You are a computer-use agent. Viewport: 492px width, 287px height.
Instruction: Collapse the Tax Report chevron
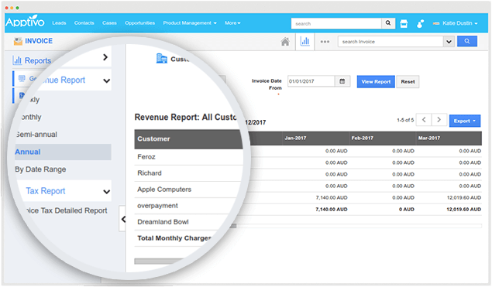107,191
